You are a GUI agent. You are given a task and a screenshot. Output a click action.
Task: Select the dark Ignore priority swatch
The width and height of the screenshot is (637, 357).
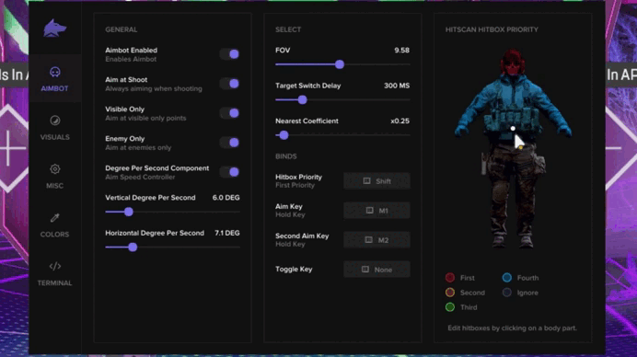pyautogui.click(x=506, y=293)
